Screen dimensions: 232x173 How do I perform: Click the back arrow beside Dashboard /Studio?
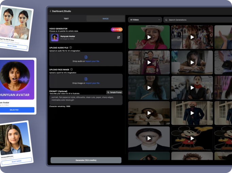pos(50,11)
